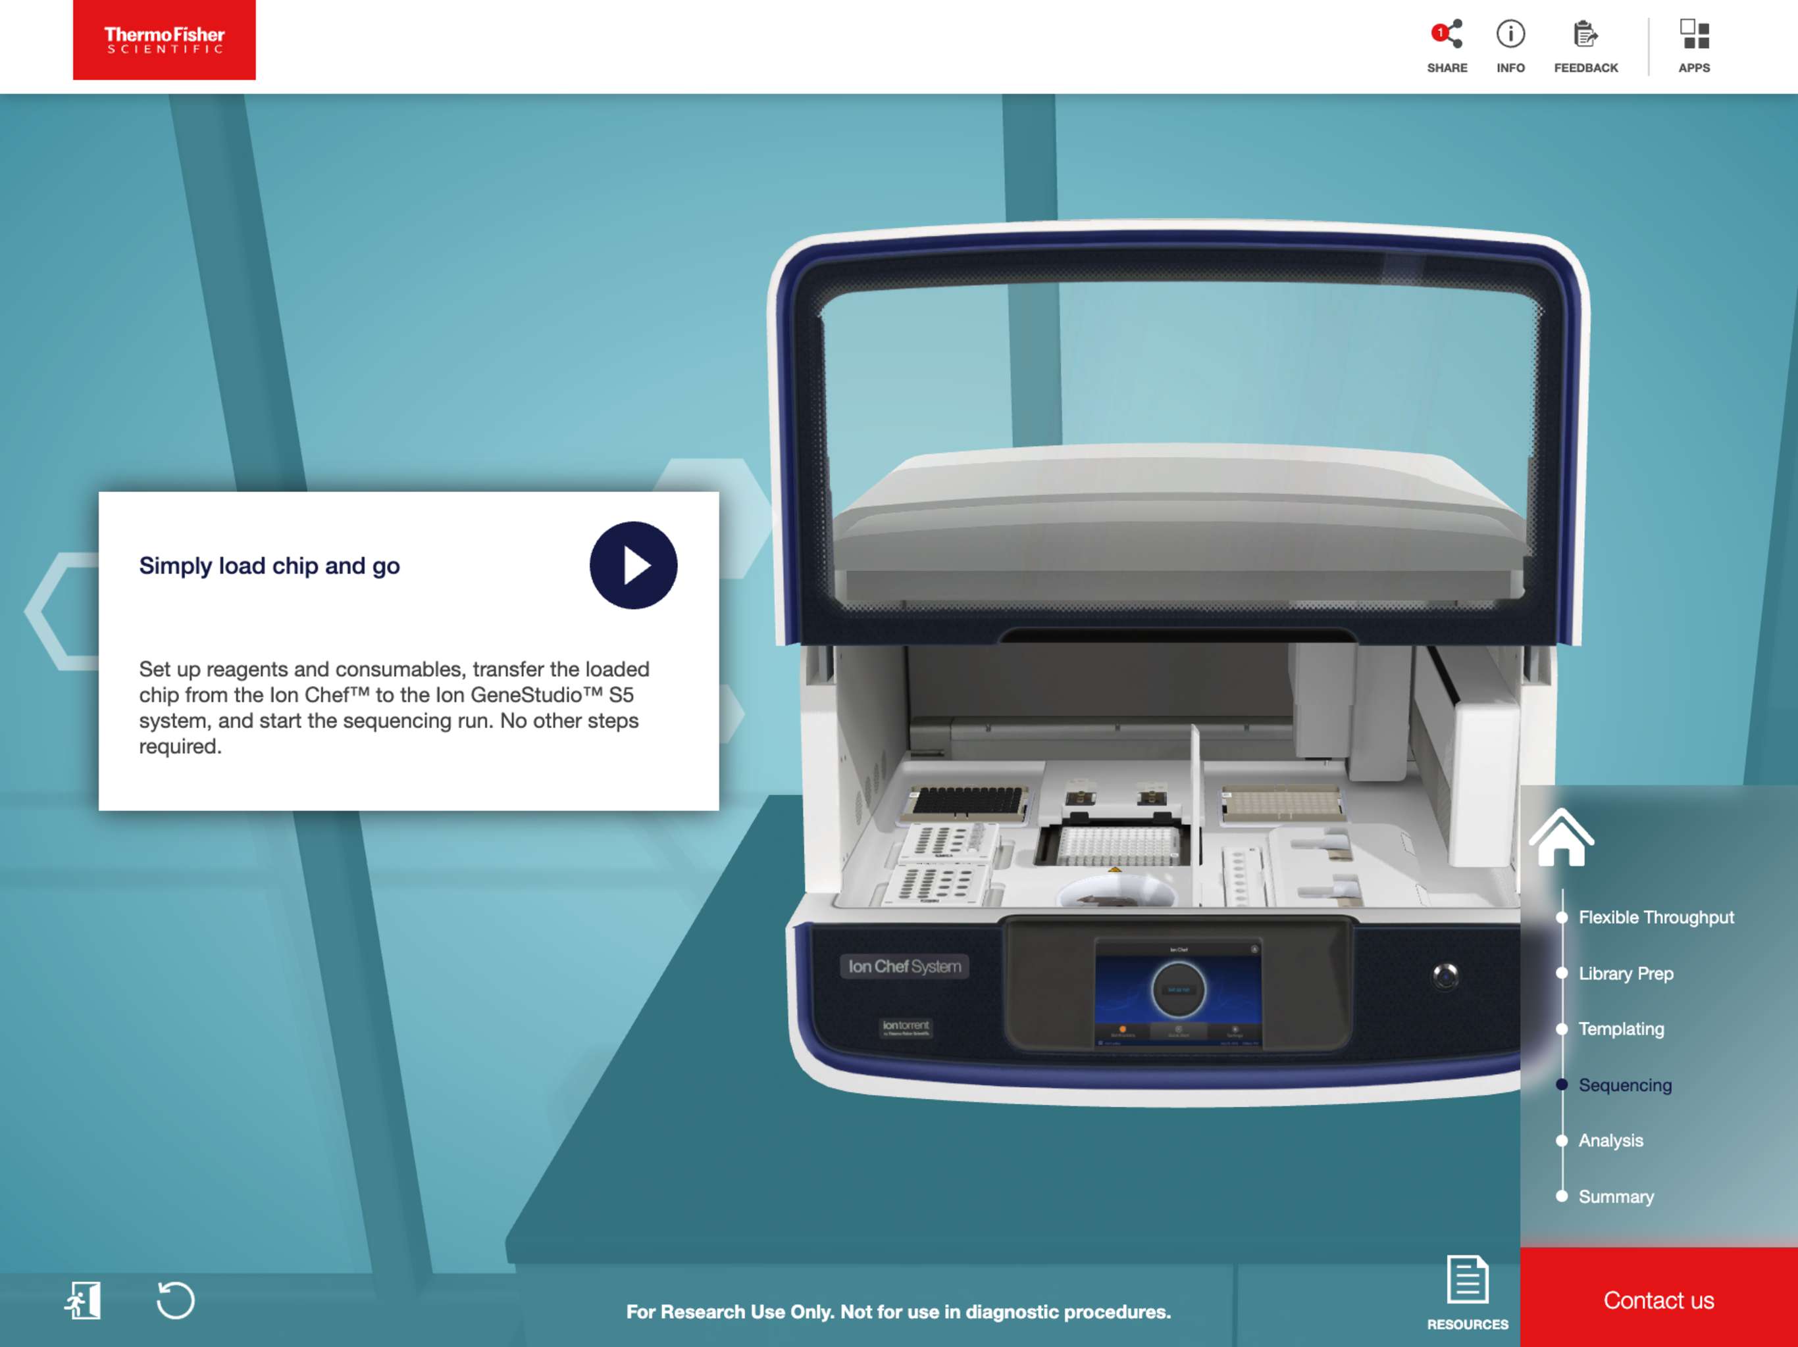Go to Flexible Throughput section

[x=1656, y=918]
